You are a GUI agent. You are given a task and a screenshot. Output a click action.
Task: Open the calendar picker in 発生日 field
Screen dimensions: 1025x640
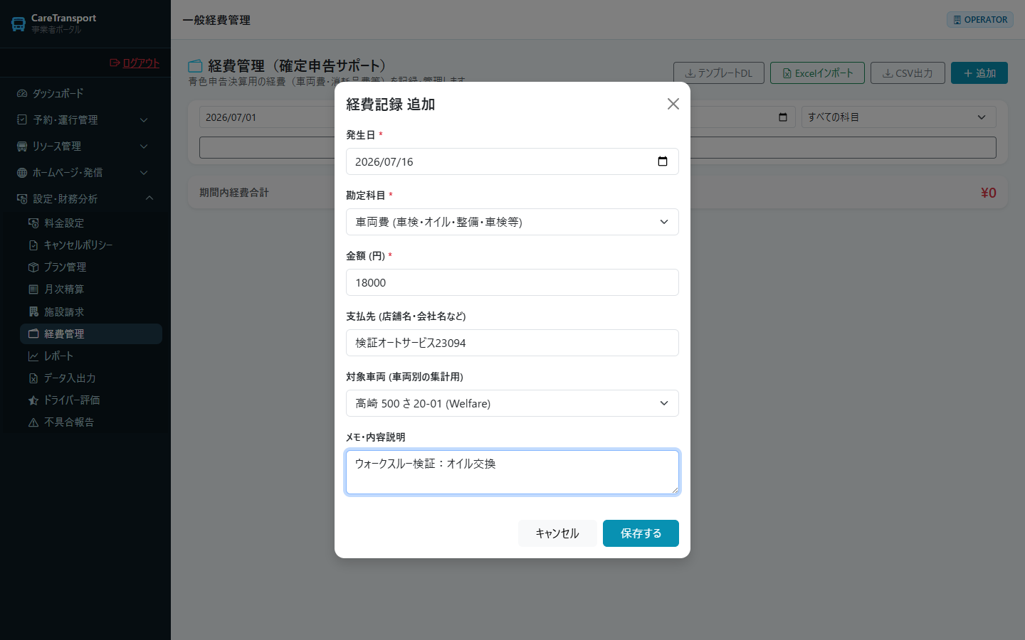[663, 161]
